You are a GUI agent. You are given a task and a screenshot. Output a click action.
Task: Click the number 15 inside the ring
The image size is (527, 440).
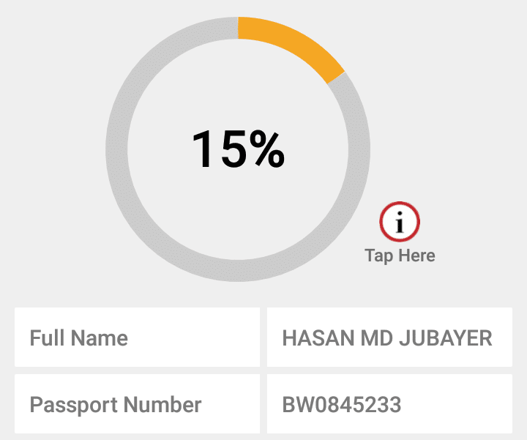[214, 149]
